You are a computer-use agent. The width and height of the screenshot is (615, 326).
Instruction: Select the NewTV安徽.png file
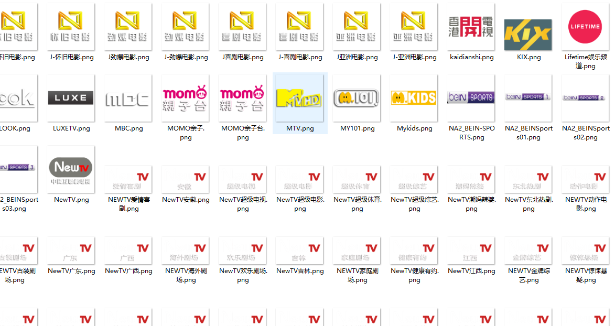(x=185, y=179)
